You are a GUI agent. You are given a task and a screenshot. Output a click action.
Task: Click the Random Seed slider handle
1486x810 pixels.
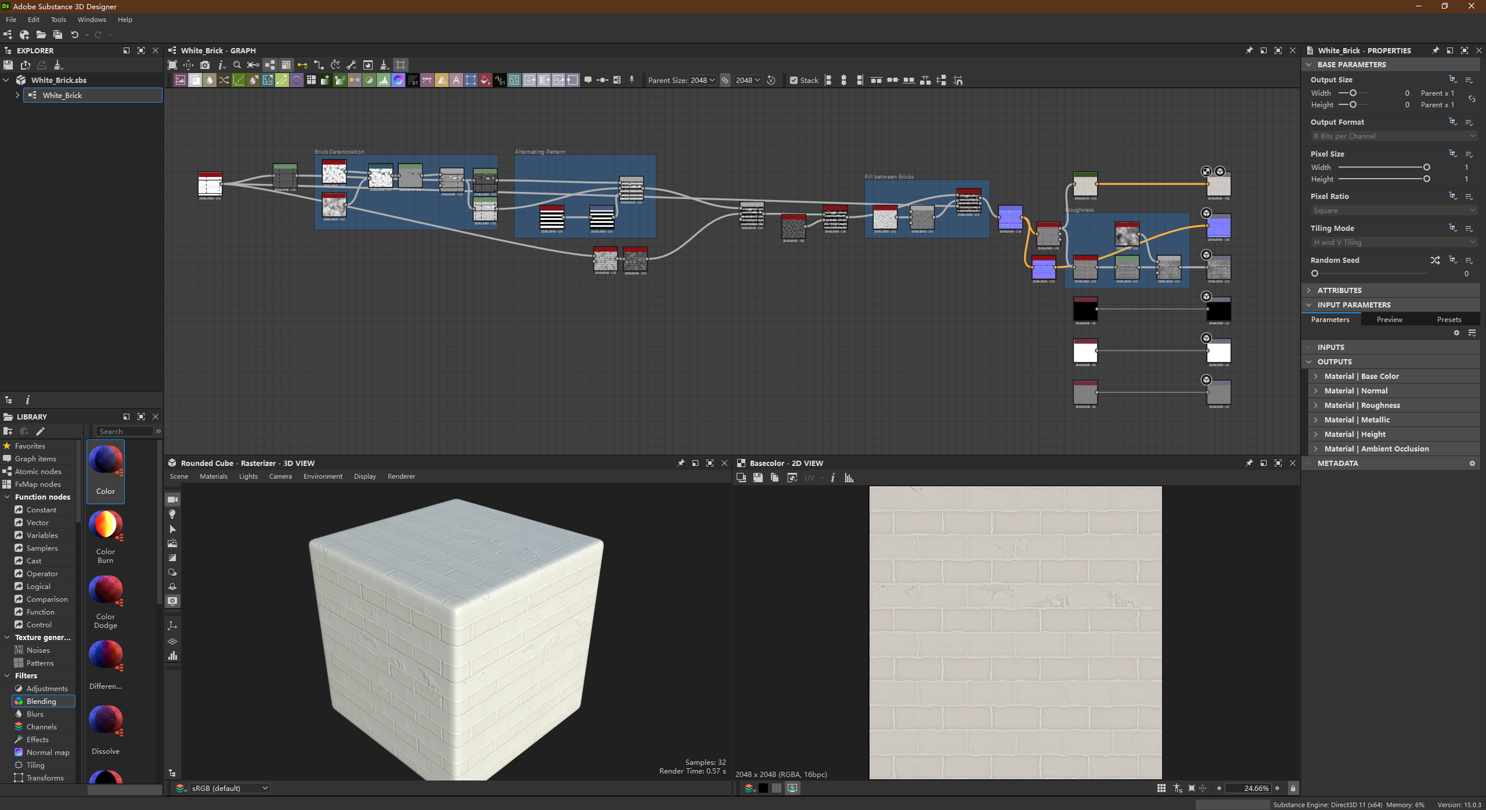pyautogui.click(x=1315, y=273)
